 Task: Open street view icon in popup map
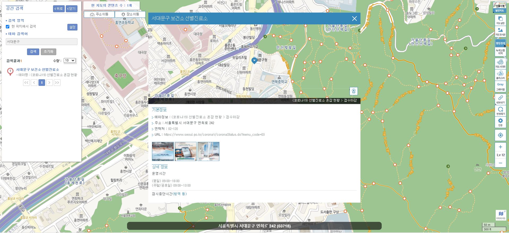coord(354,91)
